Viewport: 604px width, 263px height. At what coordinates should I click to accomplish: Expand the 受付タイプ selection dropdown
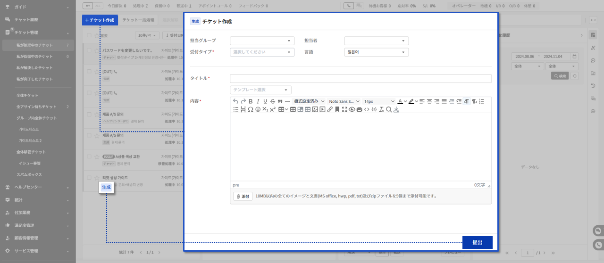pyautogui.click(x=262, y=52)
